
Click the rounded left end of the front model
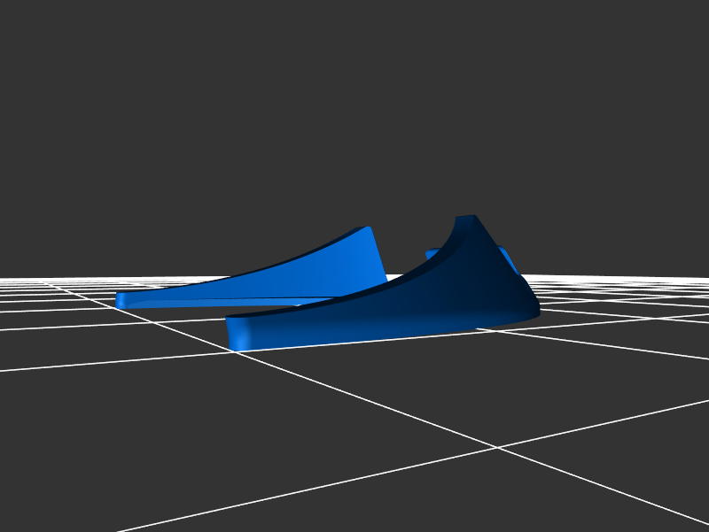(x=236, y=333)
